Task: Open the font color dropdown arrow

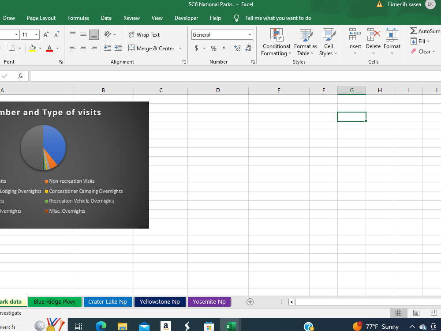Action: [57, 49]
